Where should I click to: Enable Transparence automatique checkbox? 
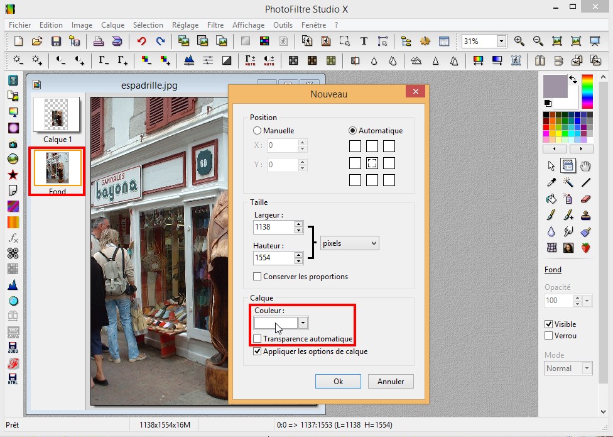258,338
